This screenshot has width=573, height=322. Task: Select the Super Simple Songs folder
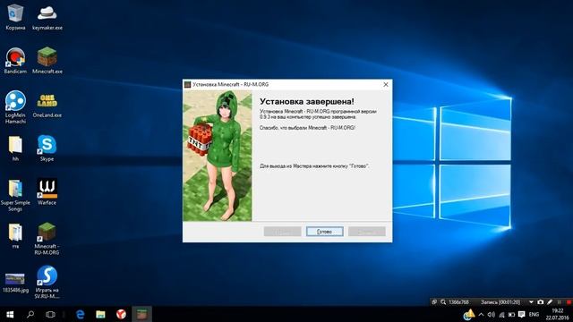[x=15, y=195]
